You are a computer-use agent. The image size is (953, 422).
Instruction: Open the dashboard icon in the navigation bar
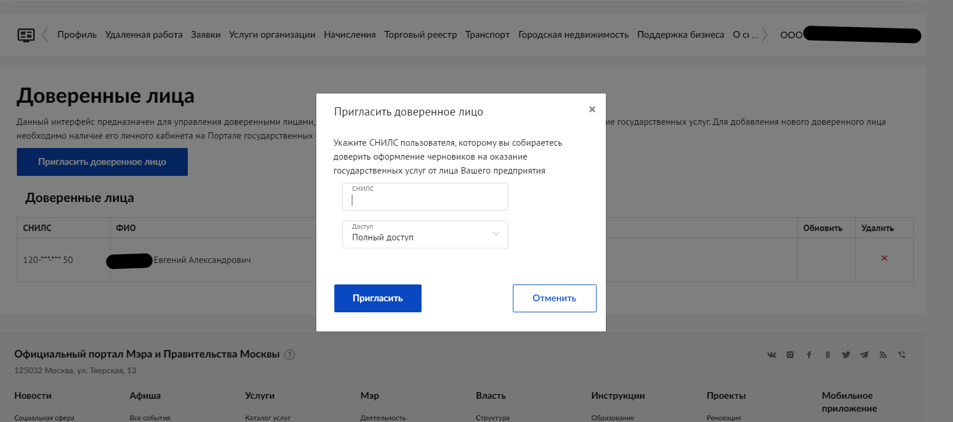[x=26, y=35]
